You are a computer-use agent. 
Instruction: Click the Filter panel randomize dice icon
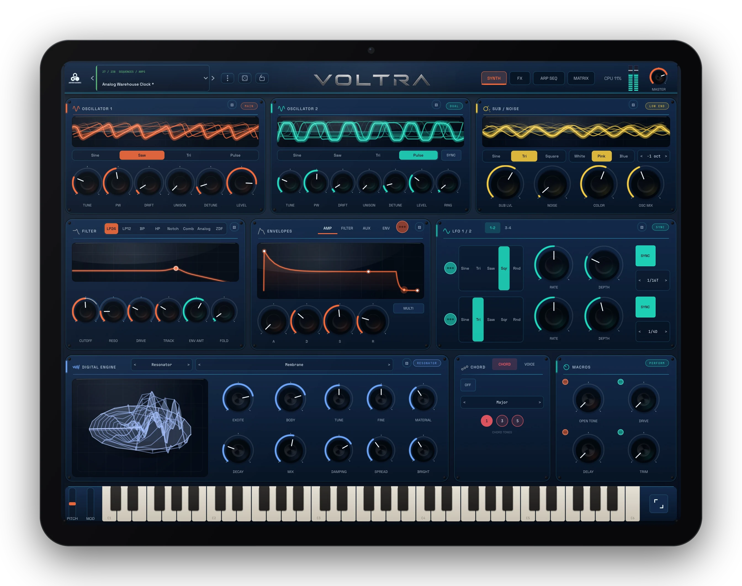click(234, 227)
